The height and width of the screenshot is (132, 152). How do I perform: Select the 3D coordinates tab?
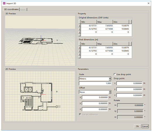[11, 9]
